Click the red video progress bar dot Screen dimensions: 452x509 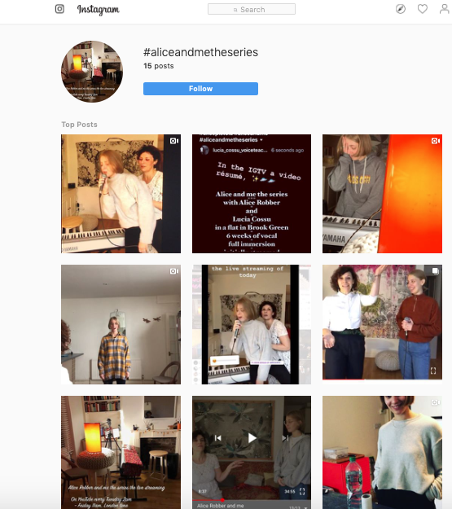click(x=222, y=500)
